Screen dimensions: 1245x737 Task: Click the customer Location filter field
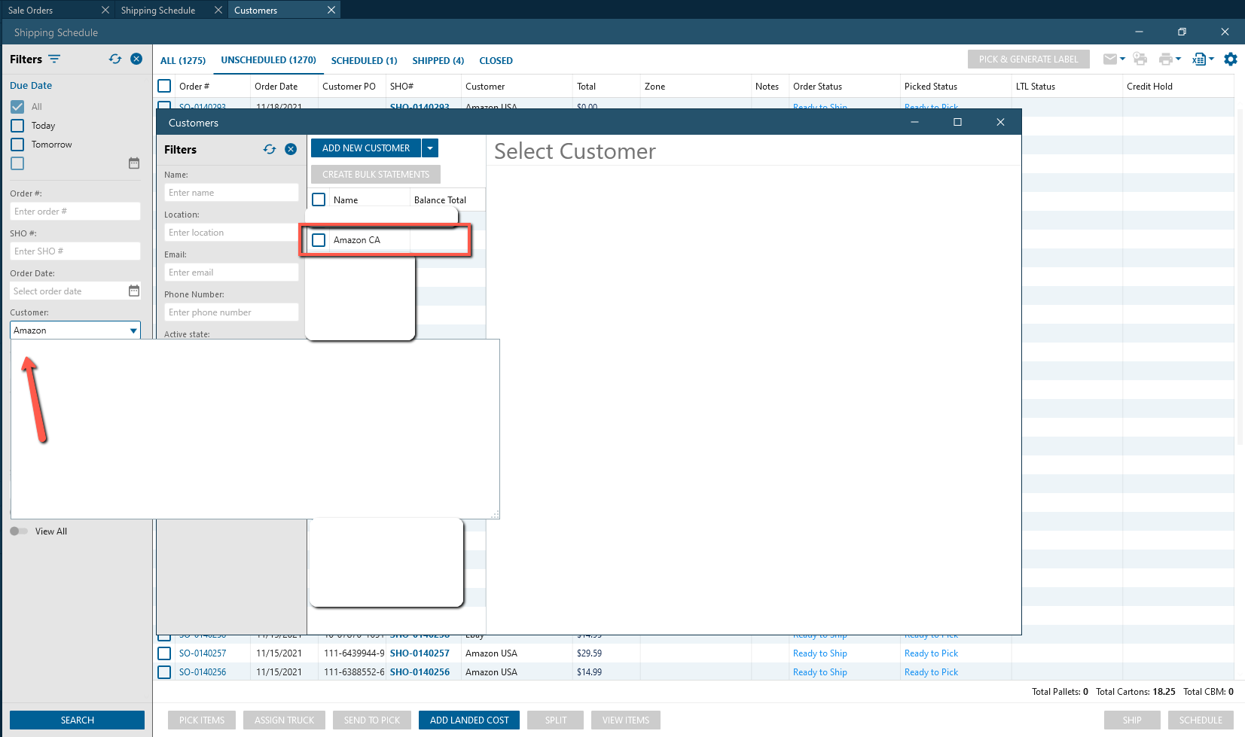click(x=231, y=233)
